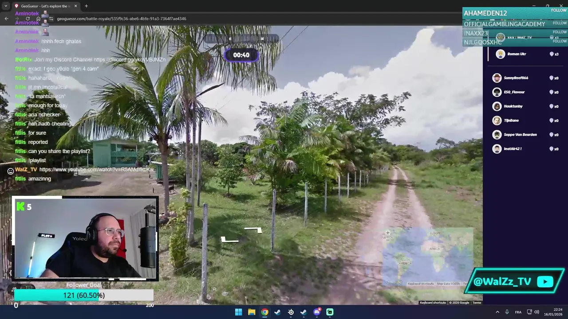This screenshot has height=319, width=568.
Task: Select player Roman Ukr avatar
Action: pyautogui.click(x=501, y=54)
